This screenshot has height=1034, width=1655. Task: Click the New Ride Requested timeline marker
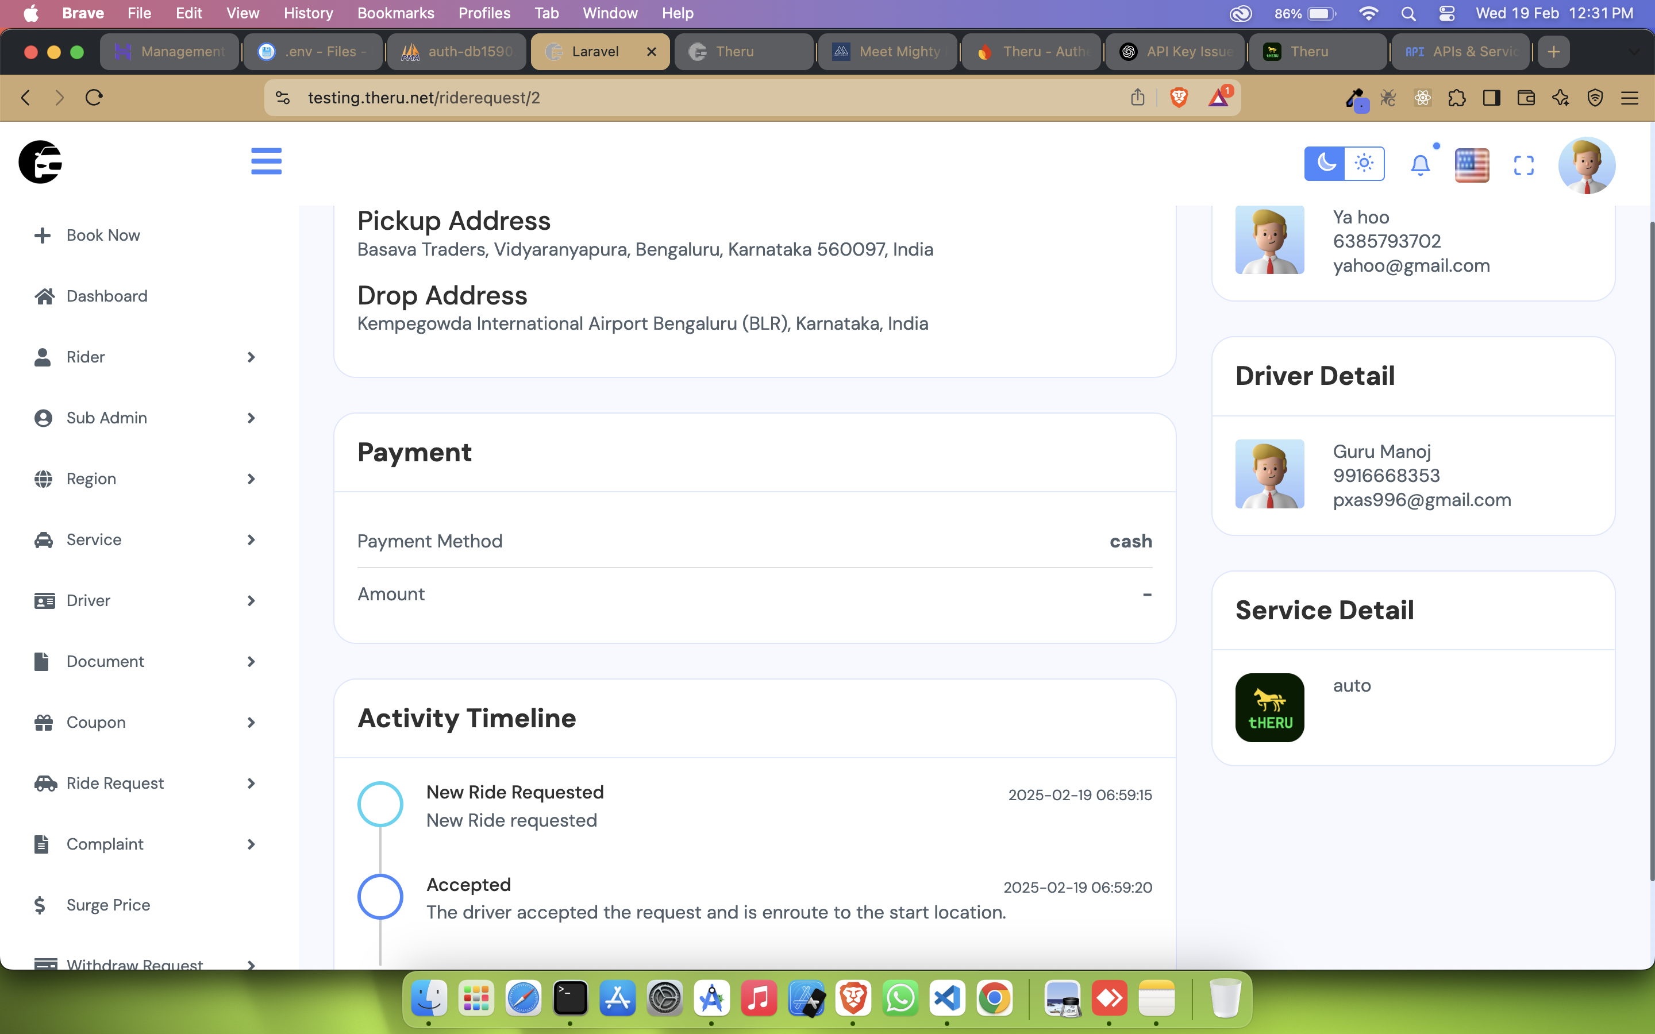pyautogui.click(x=380, y=804)
